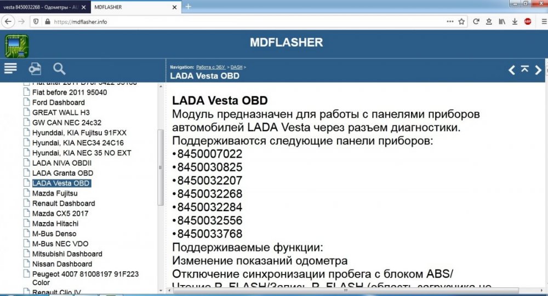Image resolution: width=548 pixels, height=296 pixels.
Task: Click panel number 8450033768
Action: click(x=210, y=234)
